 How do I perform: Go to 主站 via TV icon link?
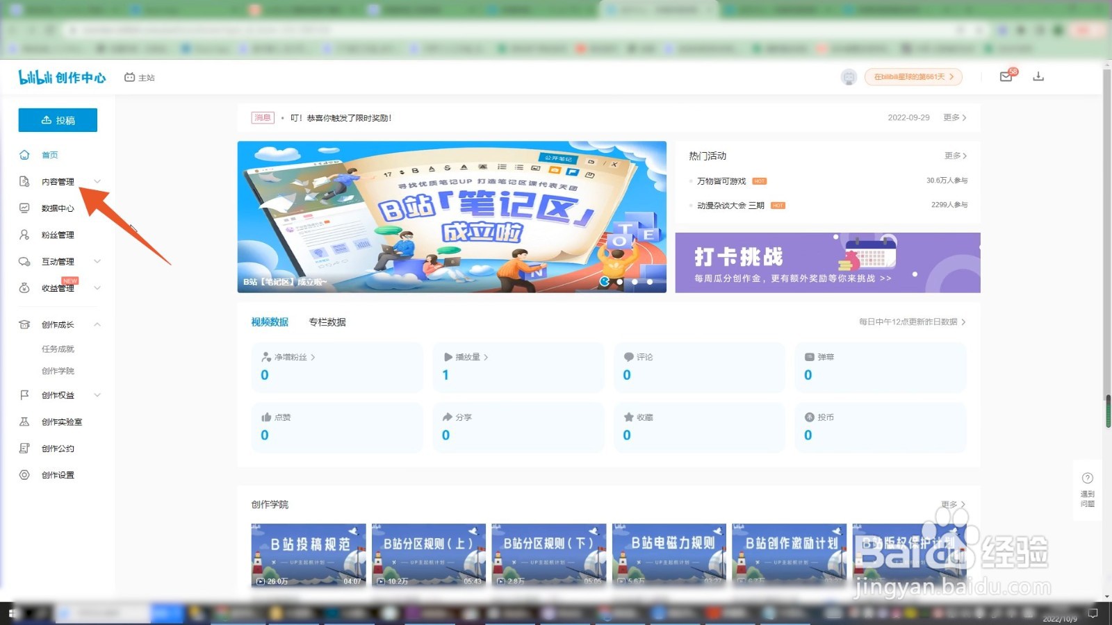[x=139, y=77]
